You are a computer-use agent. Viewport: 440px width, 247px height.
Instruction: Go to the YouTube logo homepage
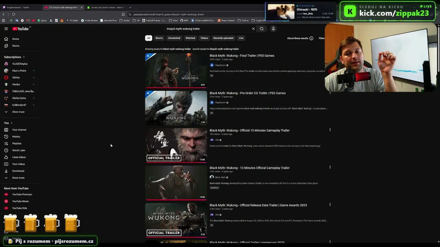21,29
